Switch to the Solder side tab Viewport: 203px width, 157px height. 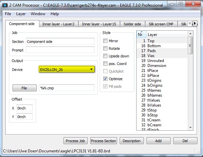pyautogui.click(x=132, y=24)
